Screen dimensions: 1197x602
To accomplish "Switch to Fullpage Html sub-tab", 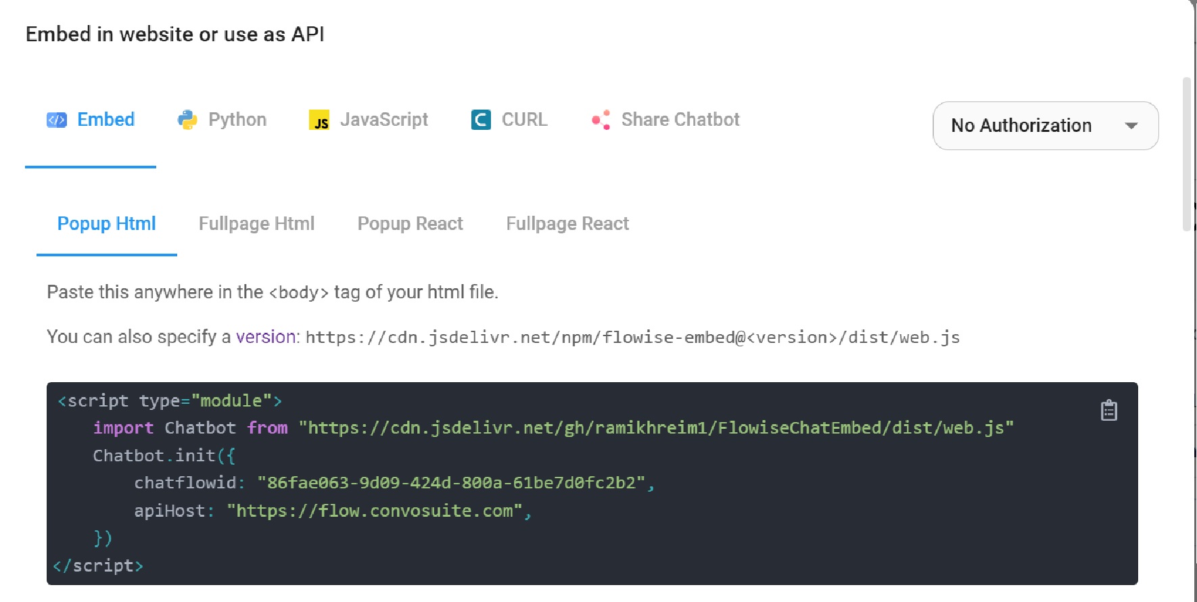I will pos(257,224).
